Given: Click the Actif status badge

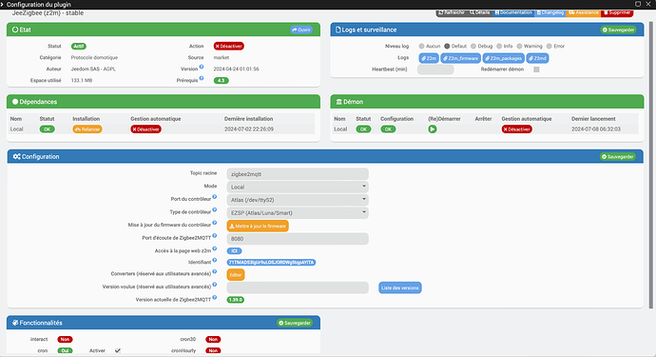Looking at the screenshot, I should coord(79,46).
